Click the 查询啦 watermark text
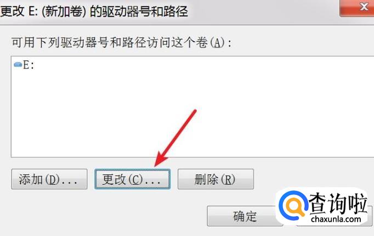This screenshot has height=236, width=374. (338, 204)
